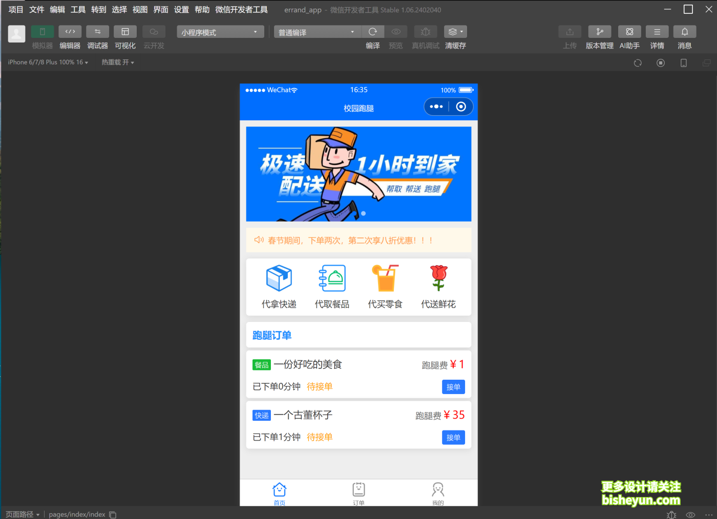Click the capsule more button in the mini program
This screenshot has height=519, width=717.
(436, 106)
